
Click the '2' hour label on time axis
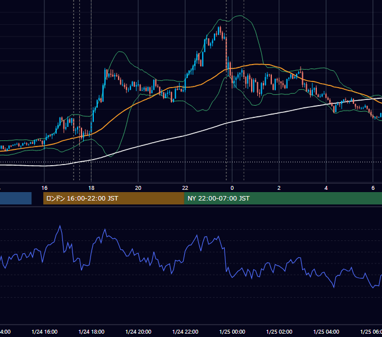coord(279,188)
